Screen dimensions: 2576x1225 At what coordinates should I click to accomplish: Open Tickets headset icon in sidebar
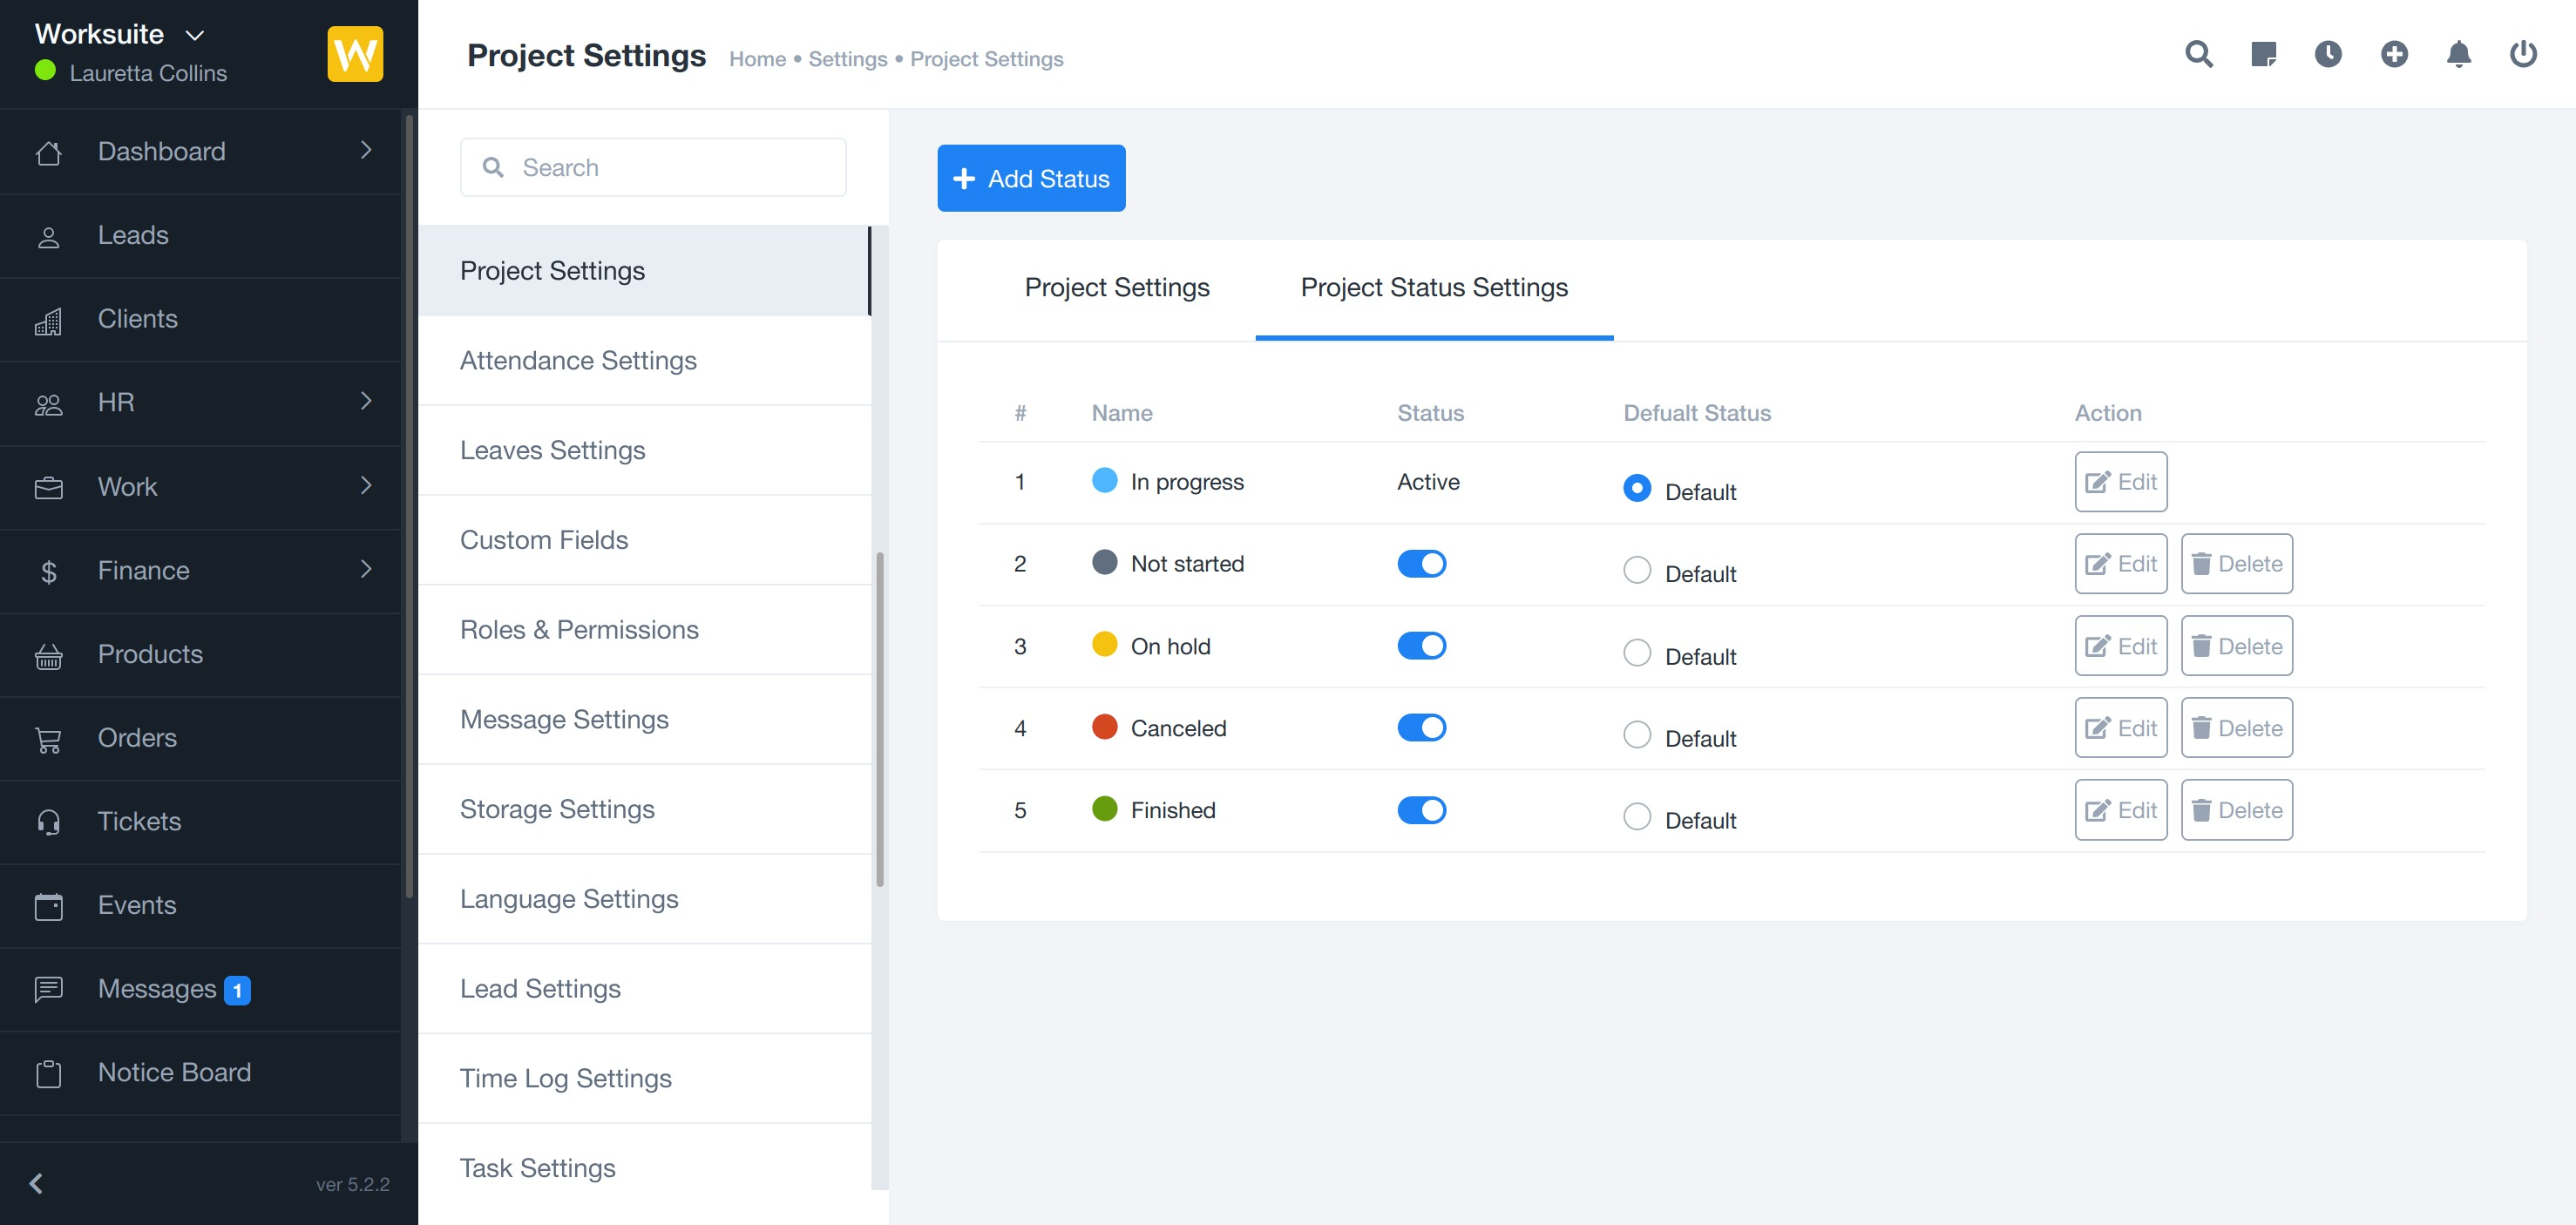pos(48,822)
